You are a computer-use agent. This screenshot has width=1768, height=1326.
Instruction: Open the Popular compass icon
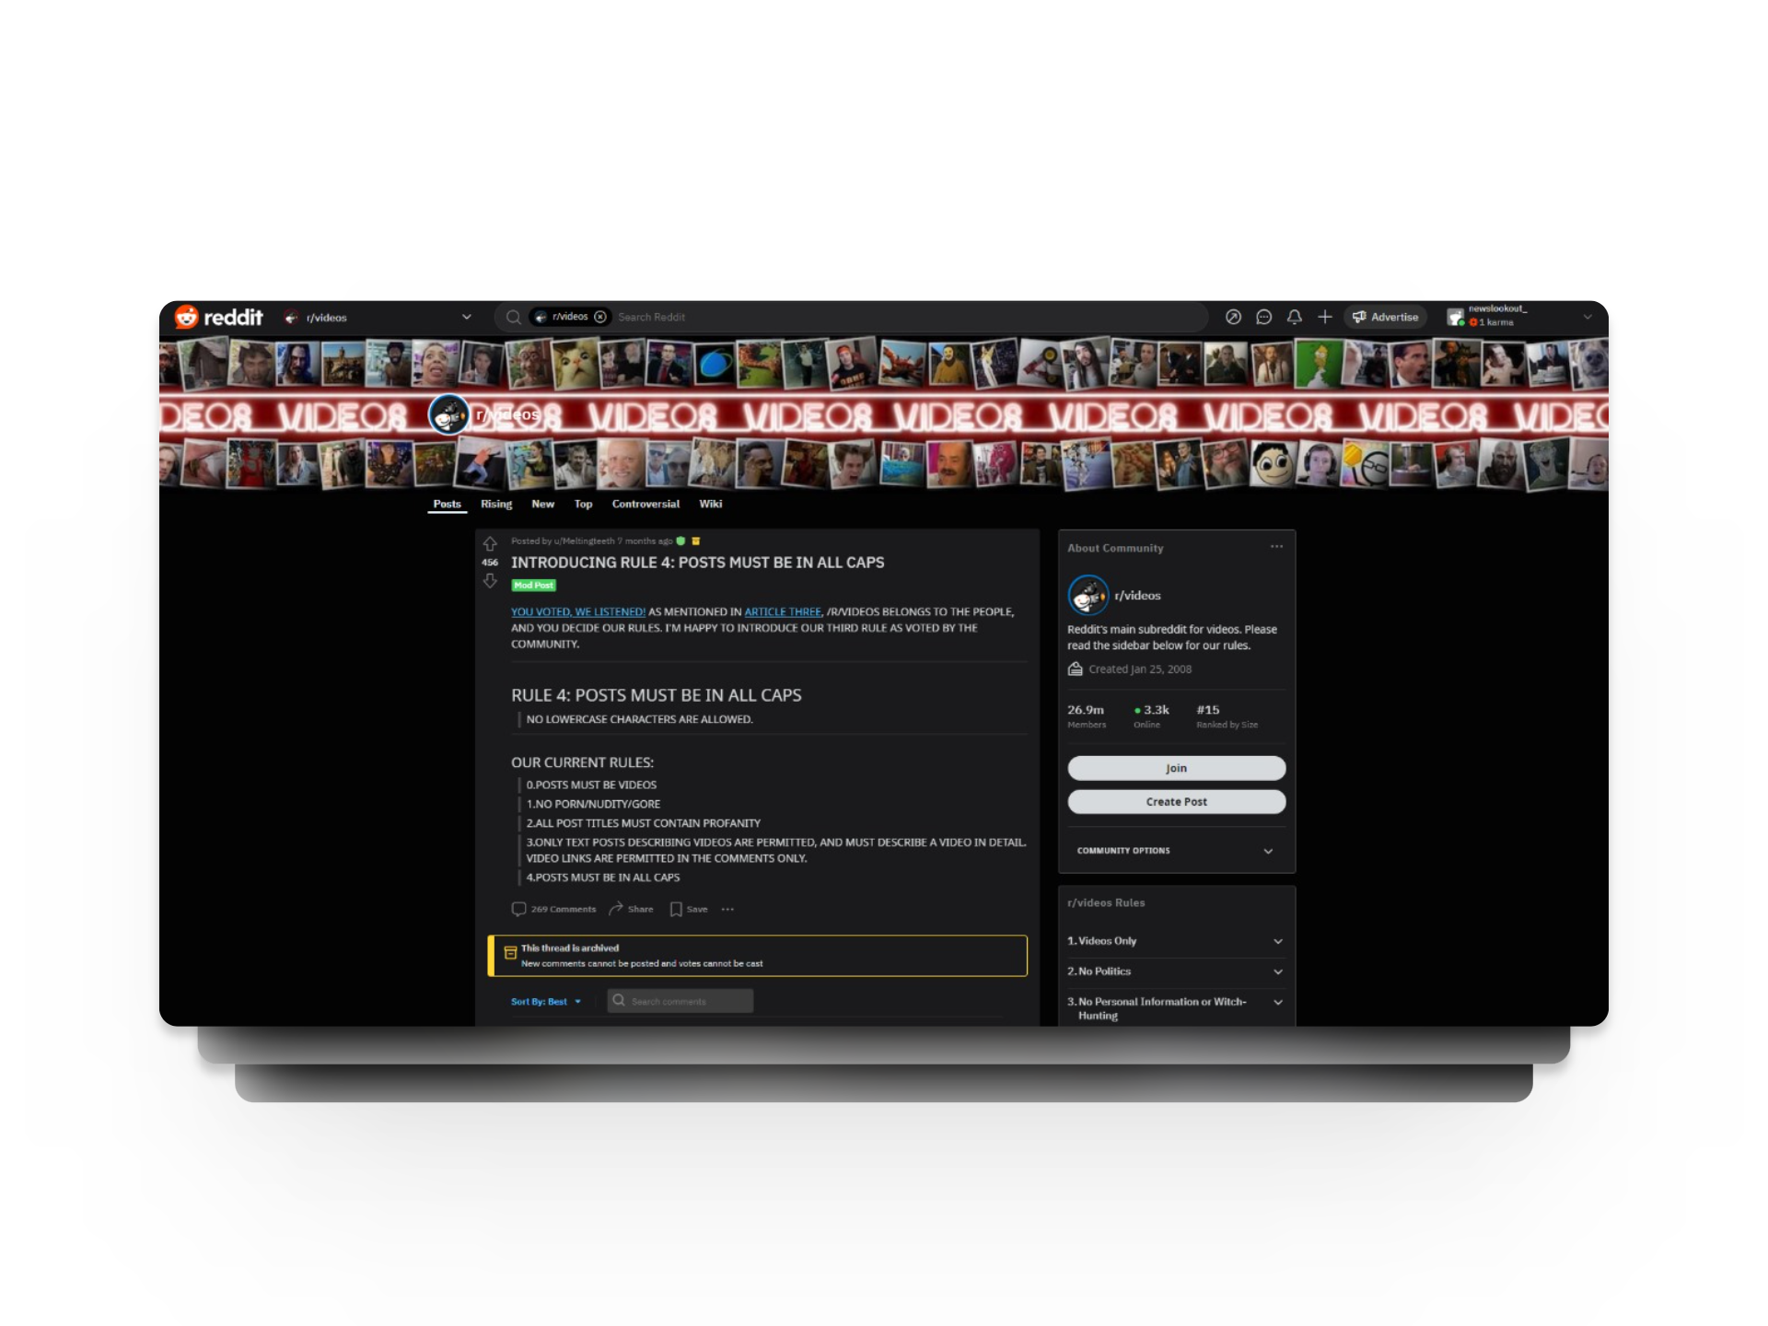point(1233,317)
